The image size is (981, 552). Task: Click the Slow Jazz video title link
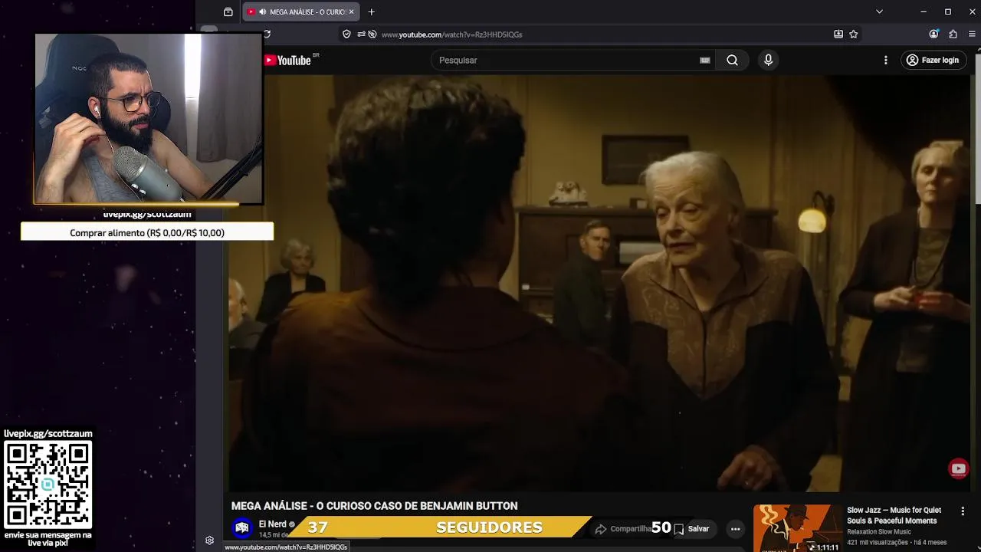point(894,515)
